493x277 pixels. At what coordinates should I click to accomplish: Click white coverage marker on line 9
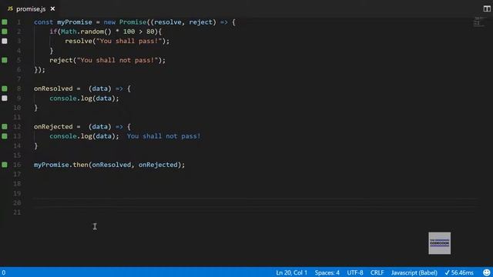click(5, 98)
